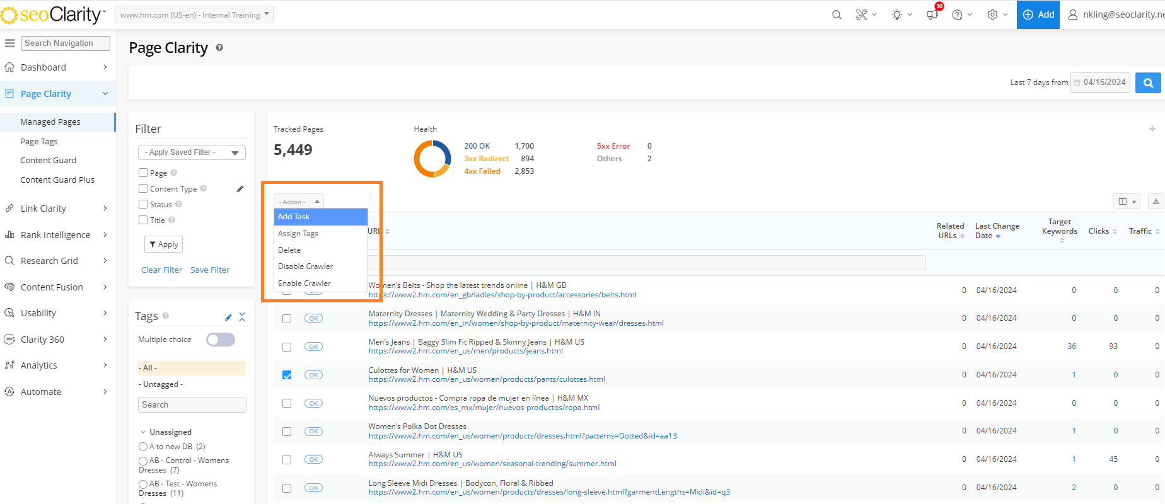Click the Clear Filter link
The width and height of the screenshot is (1165, 504).
pos(161,270)
